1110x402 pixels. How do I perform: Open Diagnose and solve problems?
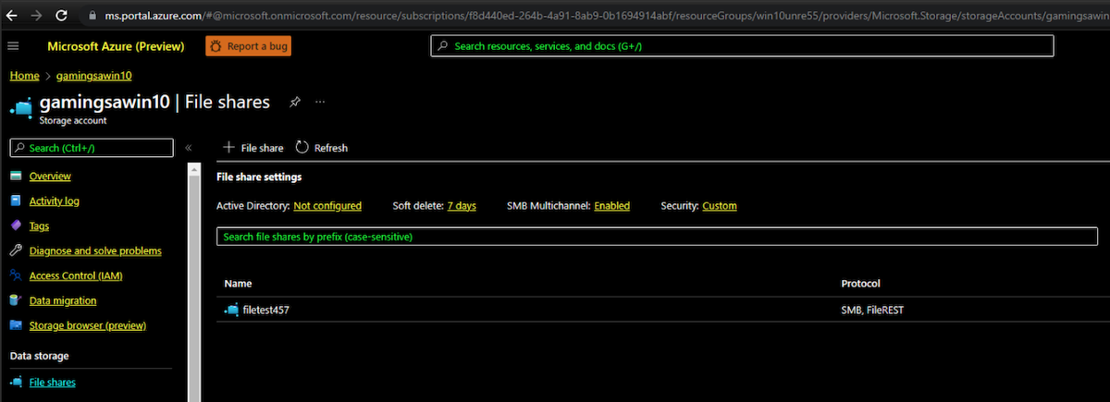tap(95, 250)
